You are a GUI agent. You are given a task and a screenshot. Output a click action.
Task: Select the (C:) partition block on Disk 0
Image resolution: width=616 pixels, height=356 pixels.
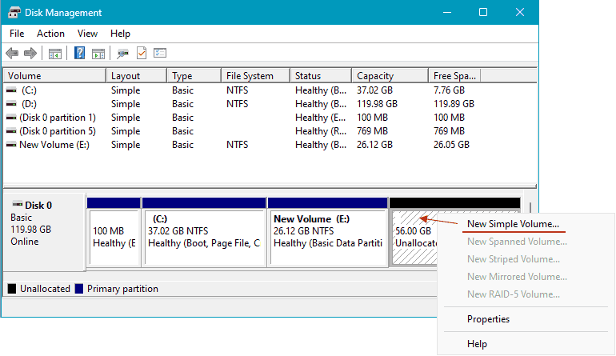(204, 237)
